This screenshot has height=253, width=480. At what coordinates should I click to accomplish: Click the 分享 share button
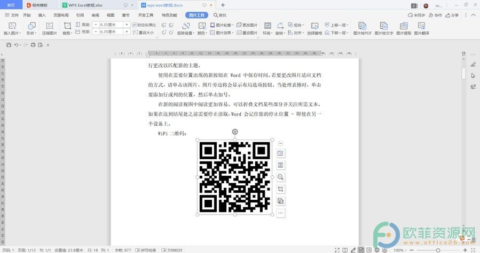click(x=452, y=15)
